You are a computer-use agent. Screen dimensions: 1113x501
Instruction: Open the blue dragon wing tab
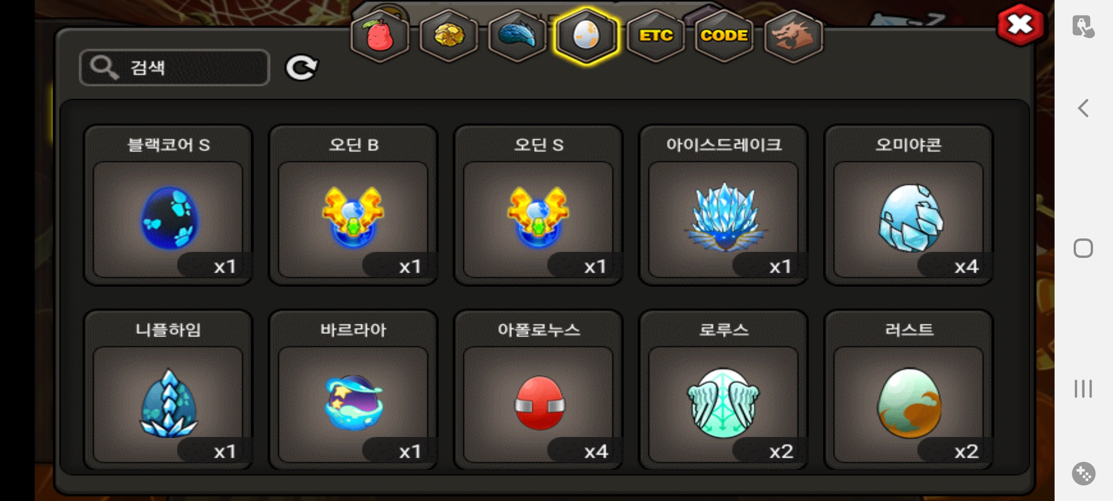pos(517,36)
